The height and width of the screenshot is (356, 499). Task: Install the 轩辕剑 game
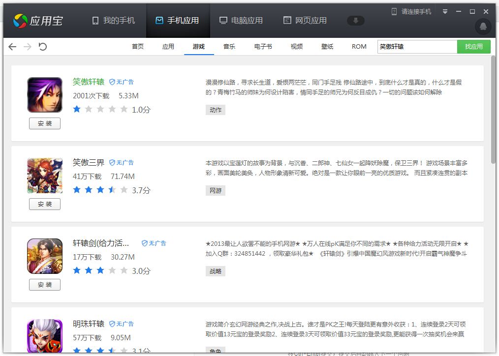pyautogui.click(x=45, y=285)
